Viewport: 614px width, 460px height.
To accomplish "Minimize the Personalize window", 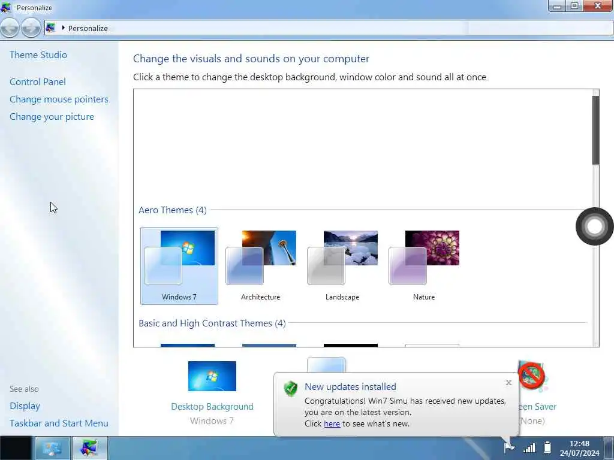I will (557, 6).
